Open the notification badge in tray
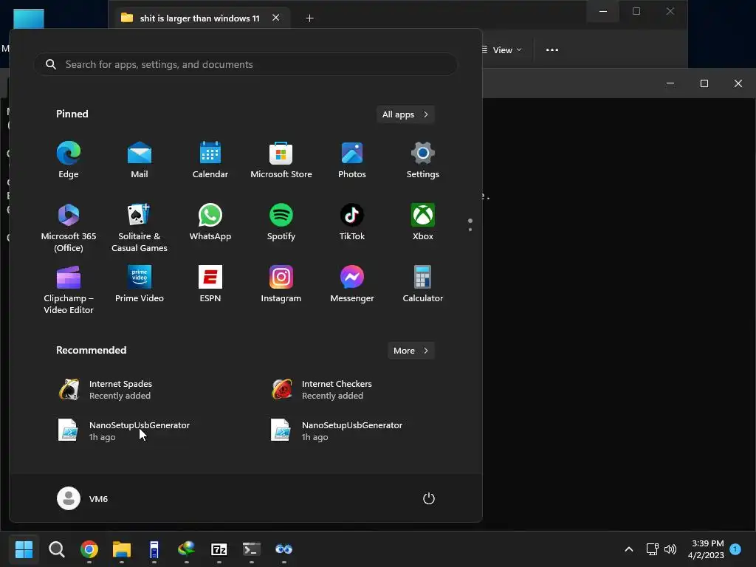 [x=735, y=549]
